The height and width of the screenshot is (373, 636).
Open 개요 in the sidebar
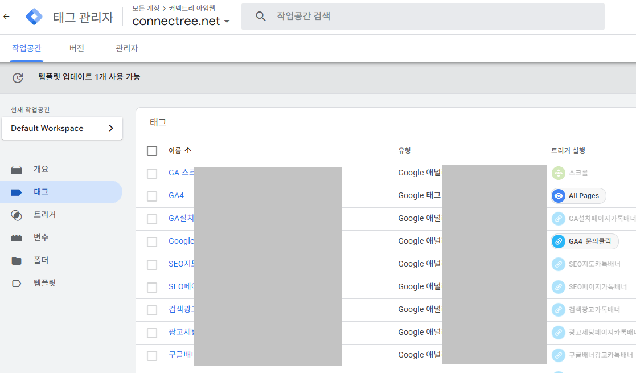[x=41, y=169]
